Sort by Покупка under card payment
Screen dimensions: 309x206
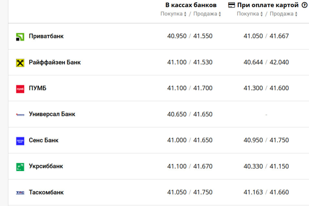tap(250, 14)
